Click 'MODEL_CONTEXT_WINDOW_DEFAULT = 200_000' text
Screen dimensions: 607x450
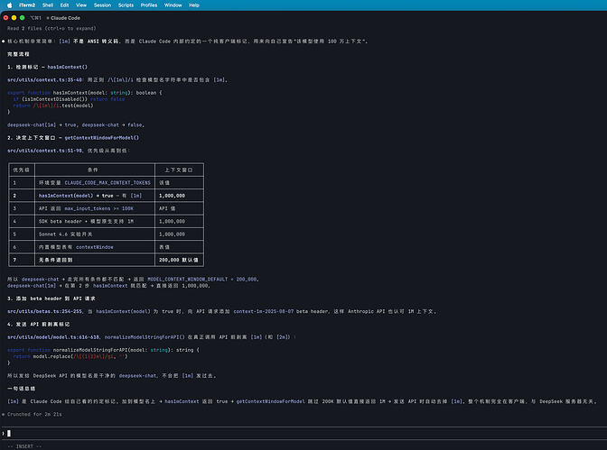pyautogui.click(x=203, y=280)
